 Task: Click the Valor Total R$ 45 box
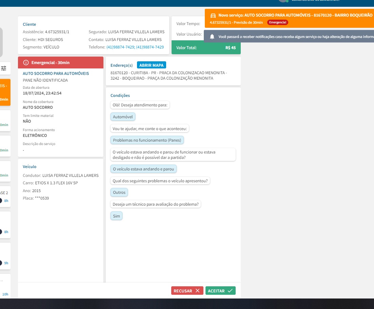click(206, 48)
